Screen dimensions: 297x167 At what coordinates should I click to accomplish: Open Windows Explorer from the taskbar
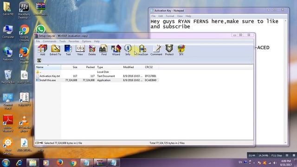[32, 163]
